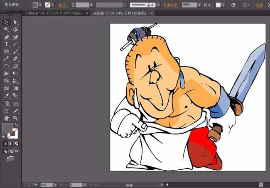Switch to the 人物M.ai document tab

click(54, 13)
